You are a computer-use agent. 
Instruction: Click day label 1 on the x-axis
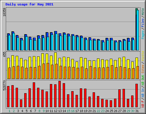9,111
